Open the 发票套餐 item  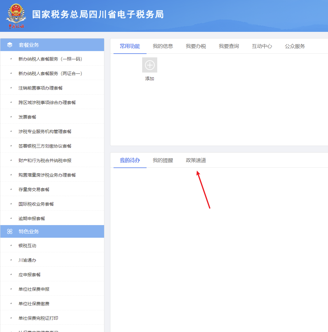click(x=52, y=117)
